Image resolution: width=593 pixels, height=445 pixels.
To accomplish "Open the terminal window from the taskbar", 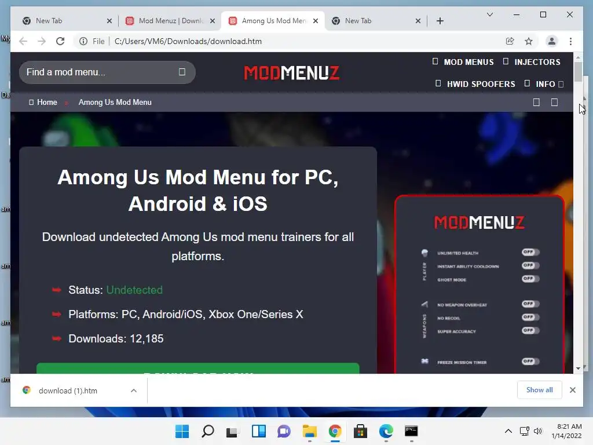I will (411, 431).
